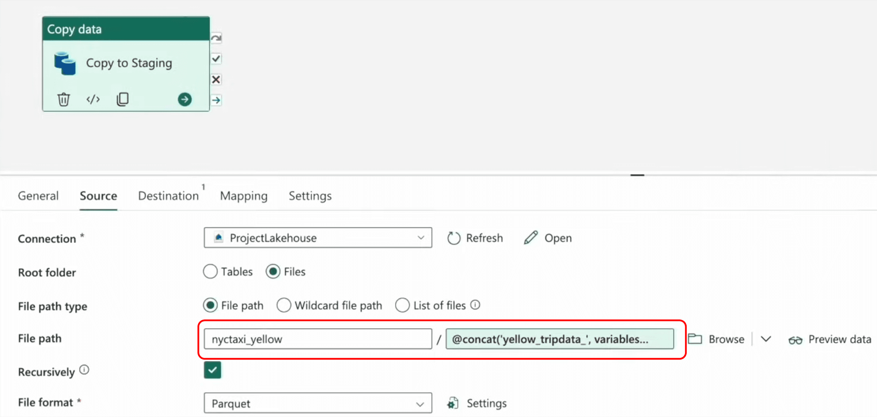The image size is (877, 417).
Task: Click the info icon beside List of files
Action: (475, 305)
